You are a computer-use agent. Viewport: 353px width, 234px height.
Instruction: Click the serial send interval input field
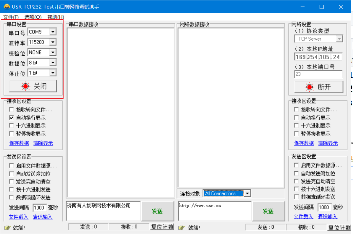point(40,207)
